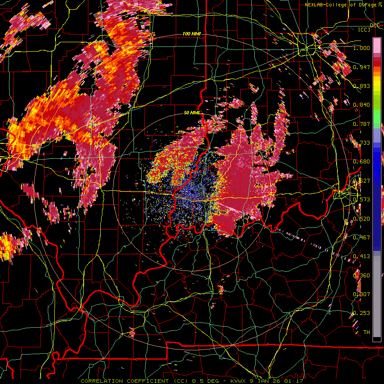The width and height of the screenshot is (384, 384).
Task: Click the Correlation Coefficient caption at bottom
Action: click(x=192, y=381)
